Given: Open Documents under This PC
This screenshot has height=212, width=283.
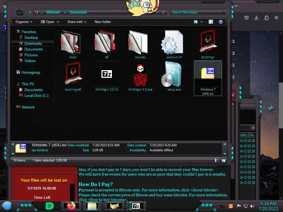Looking at the screenshot, I should (x=33, y=90).
